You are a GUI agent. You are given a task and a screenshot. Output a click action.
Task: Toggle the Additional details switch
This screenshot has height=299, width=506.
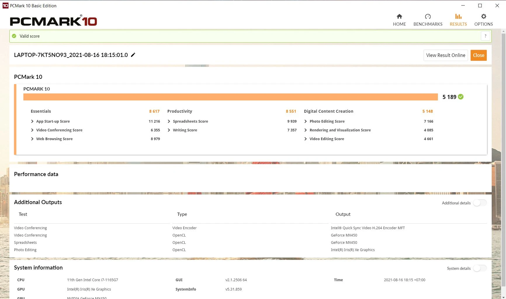click(480, 203)
